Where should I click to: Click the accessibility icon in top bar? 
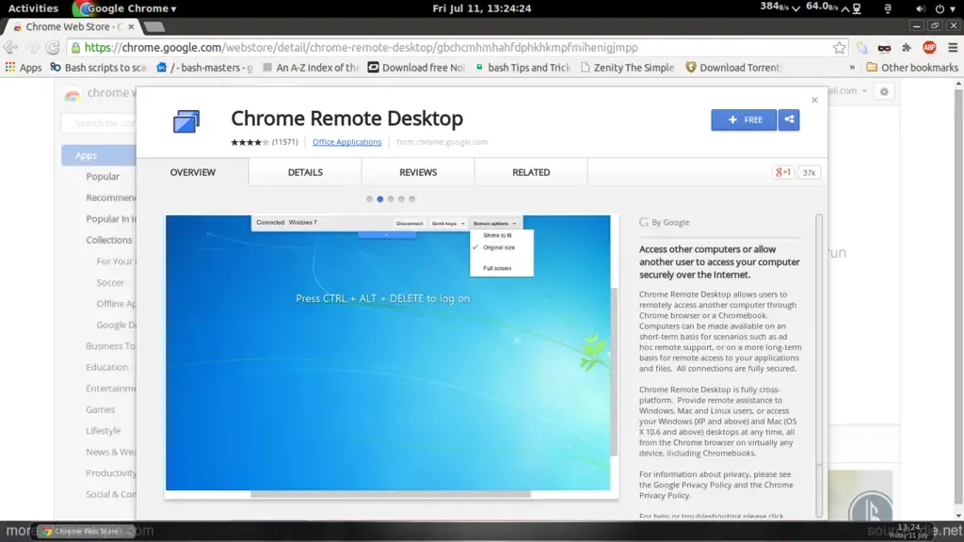887,8
